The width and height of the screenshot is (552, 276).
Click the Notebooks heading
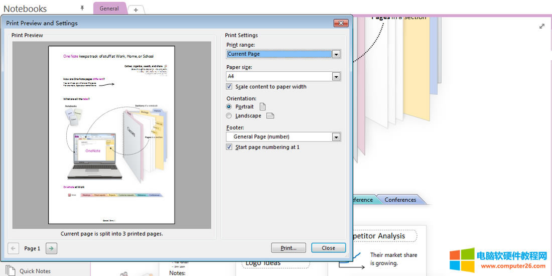coord(25,9)
